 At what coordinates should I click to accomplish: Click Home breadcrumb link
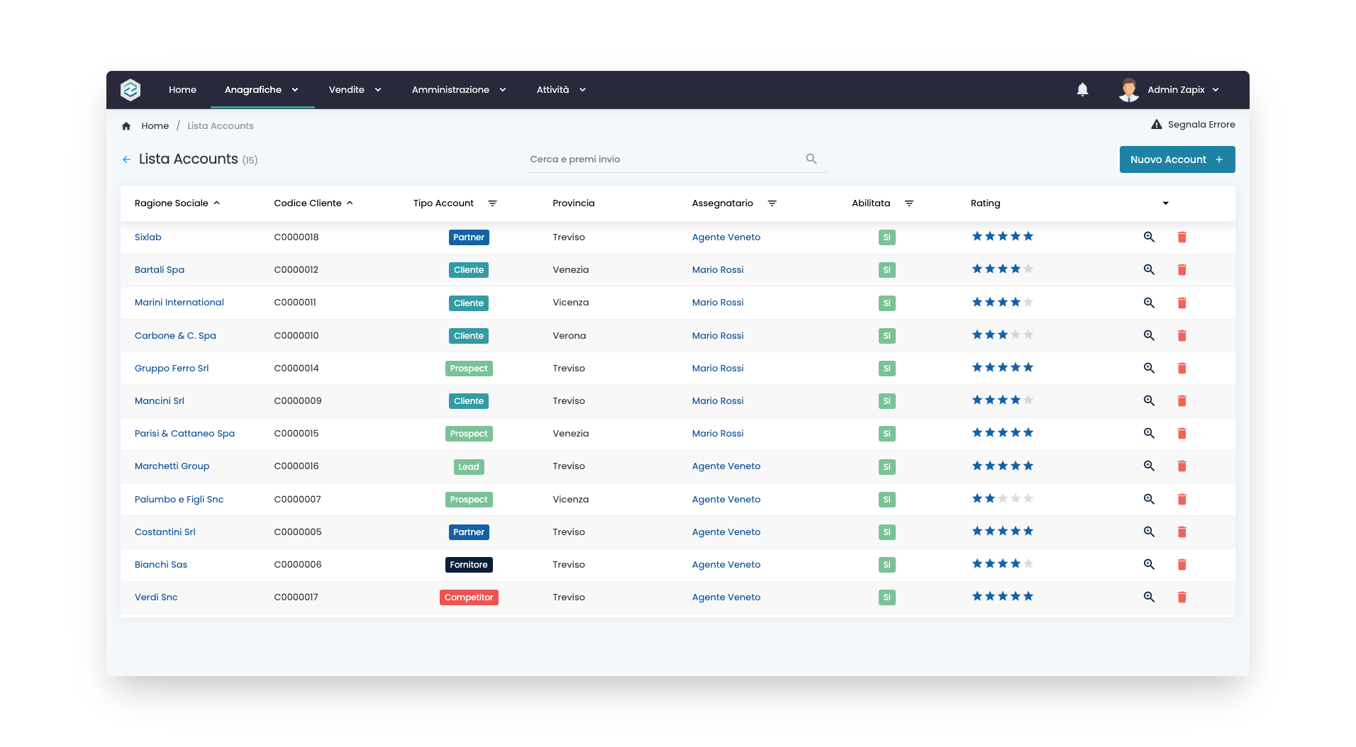155,126
